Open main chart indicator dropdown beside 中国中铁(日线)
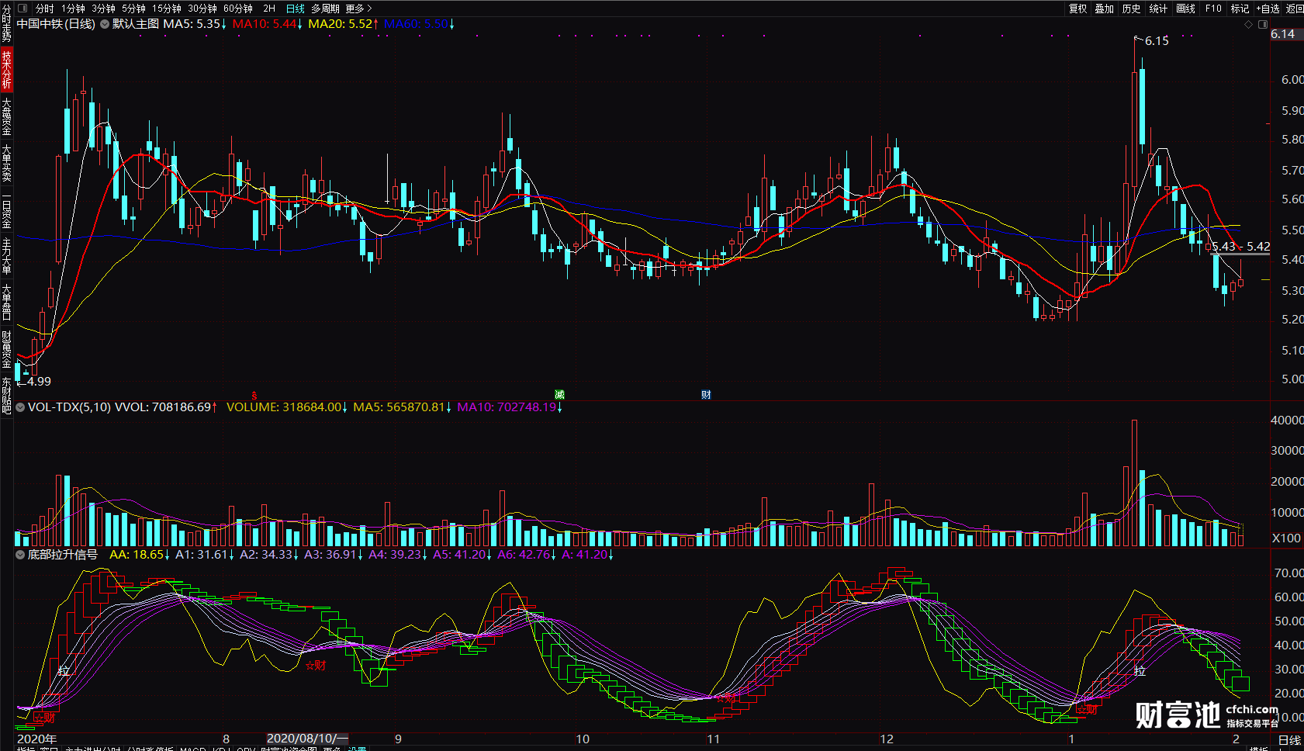Screen dimensions: 1304x751 pos(105,24)
